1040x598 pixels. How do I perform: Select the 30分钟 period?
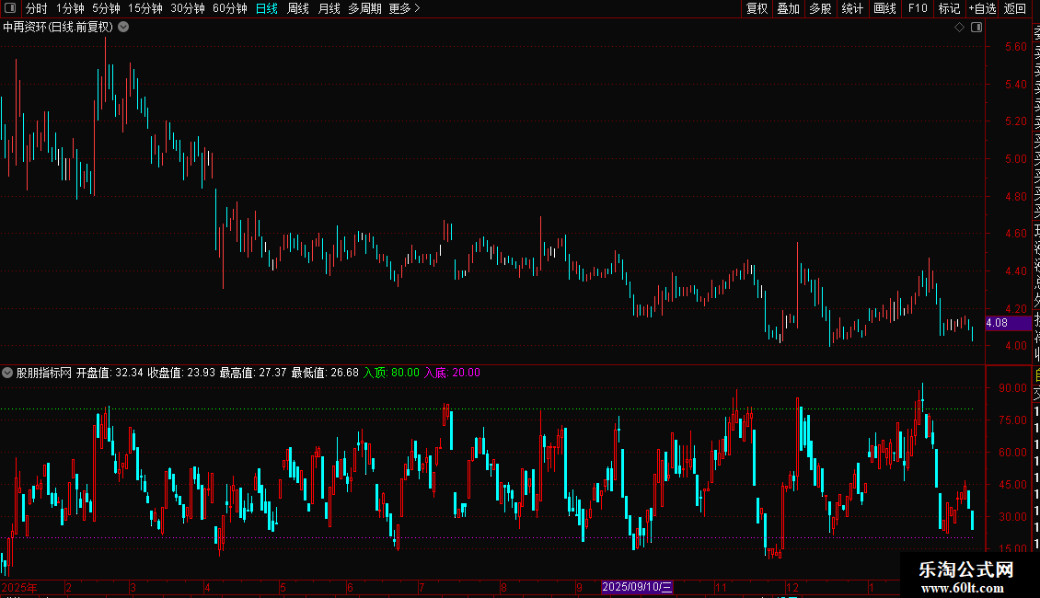[187, 8]
